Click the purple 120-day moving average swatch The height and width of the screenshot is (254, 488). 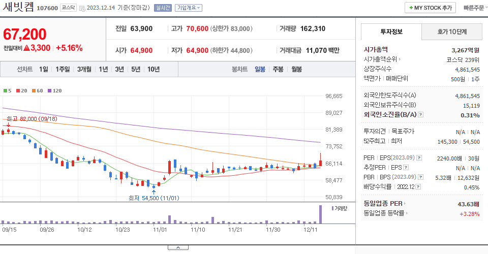pos(49,91)
